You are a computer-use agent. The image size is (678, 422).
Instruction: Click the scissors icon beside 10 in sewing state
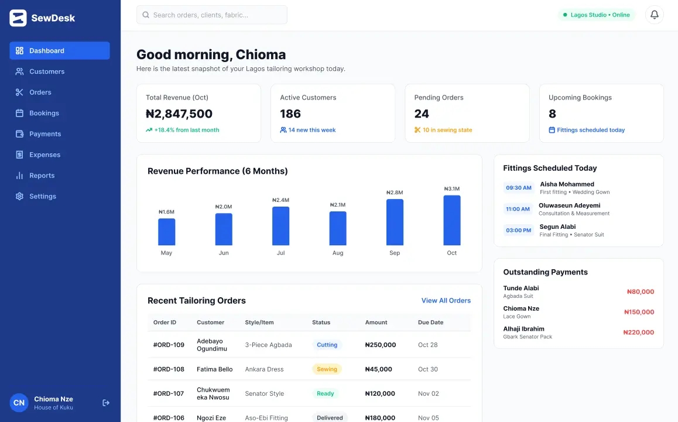click(417, 130)
